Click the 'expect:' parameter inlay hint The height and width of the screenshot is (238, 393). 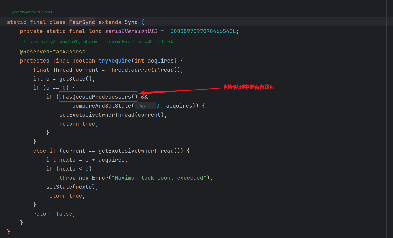[145, 106]
